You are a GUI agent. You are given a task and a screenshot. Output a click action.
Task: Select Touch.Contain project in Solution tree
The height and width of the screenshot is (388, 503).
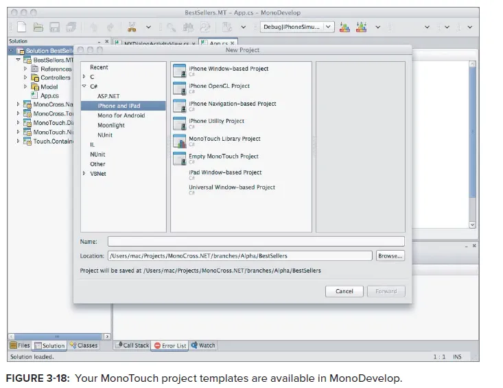click(54, 141)
